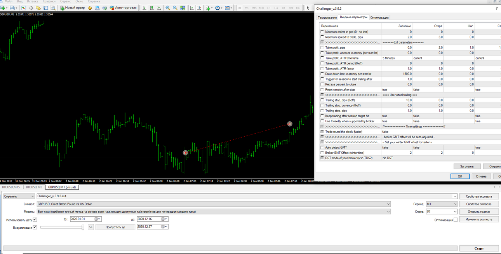Viewport: 501px width, 254px height.
Task: Toggle the Navigator star-folder icon
Action: click(38, 8)
